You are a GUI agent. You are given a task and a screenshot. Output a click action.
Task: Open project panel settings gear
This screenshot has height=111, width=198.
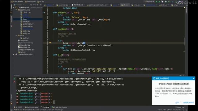coord(37,5)
